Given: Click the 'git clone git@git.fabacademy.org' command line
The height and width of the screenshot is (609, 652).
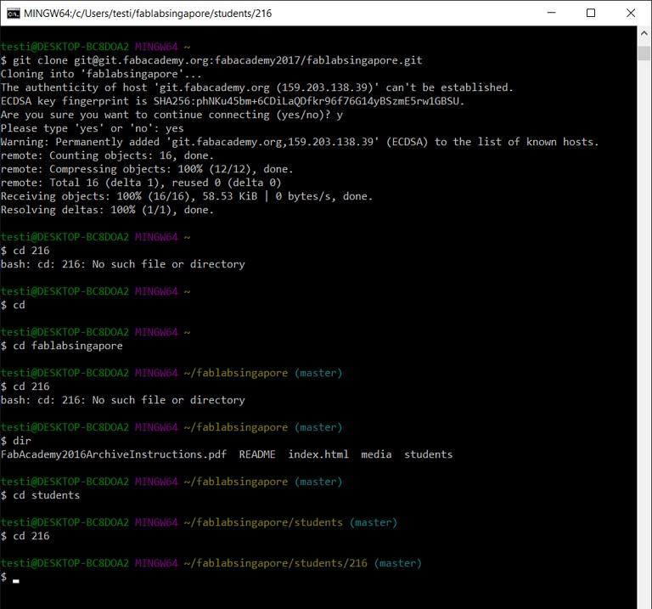Looking at the screenshot, I should 211,60.
